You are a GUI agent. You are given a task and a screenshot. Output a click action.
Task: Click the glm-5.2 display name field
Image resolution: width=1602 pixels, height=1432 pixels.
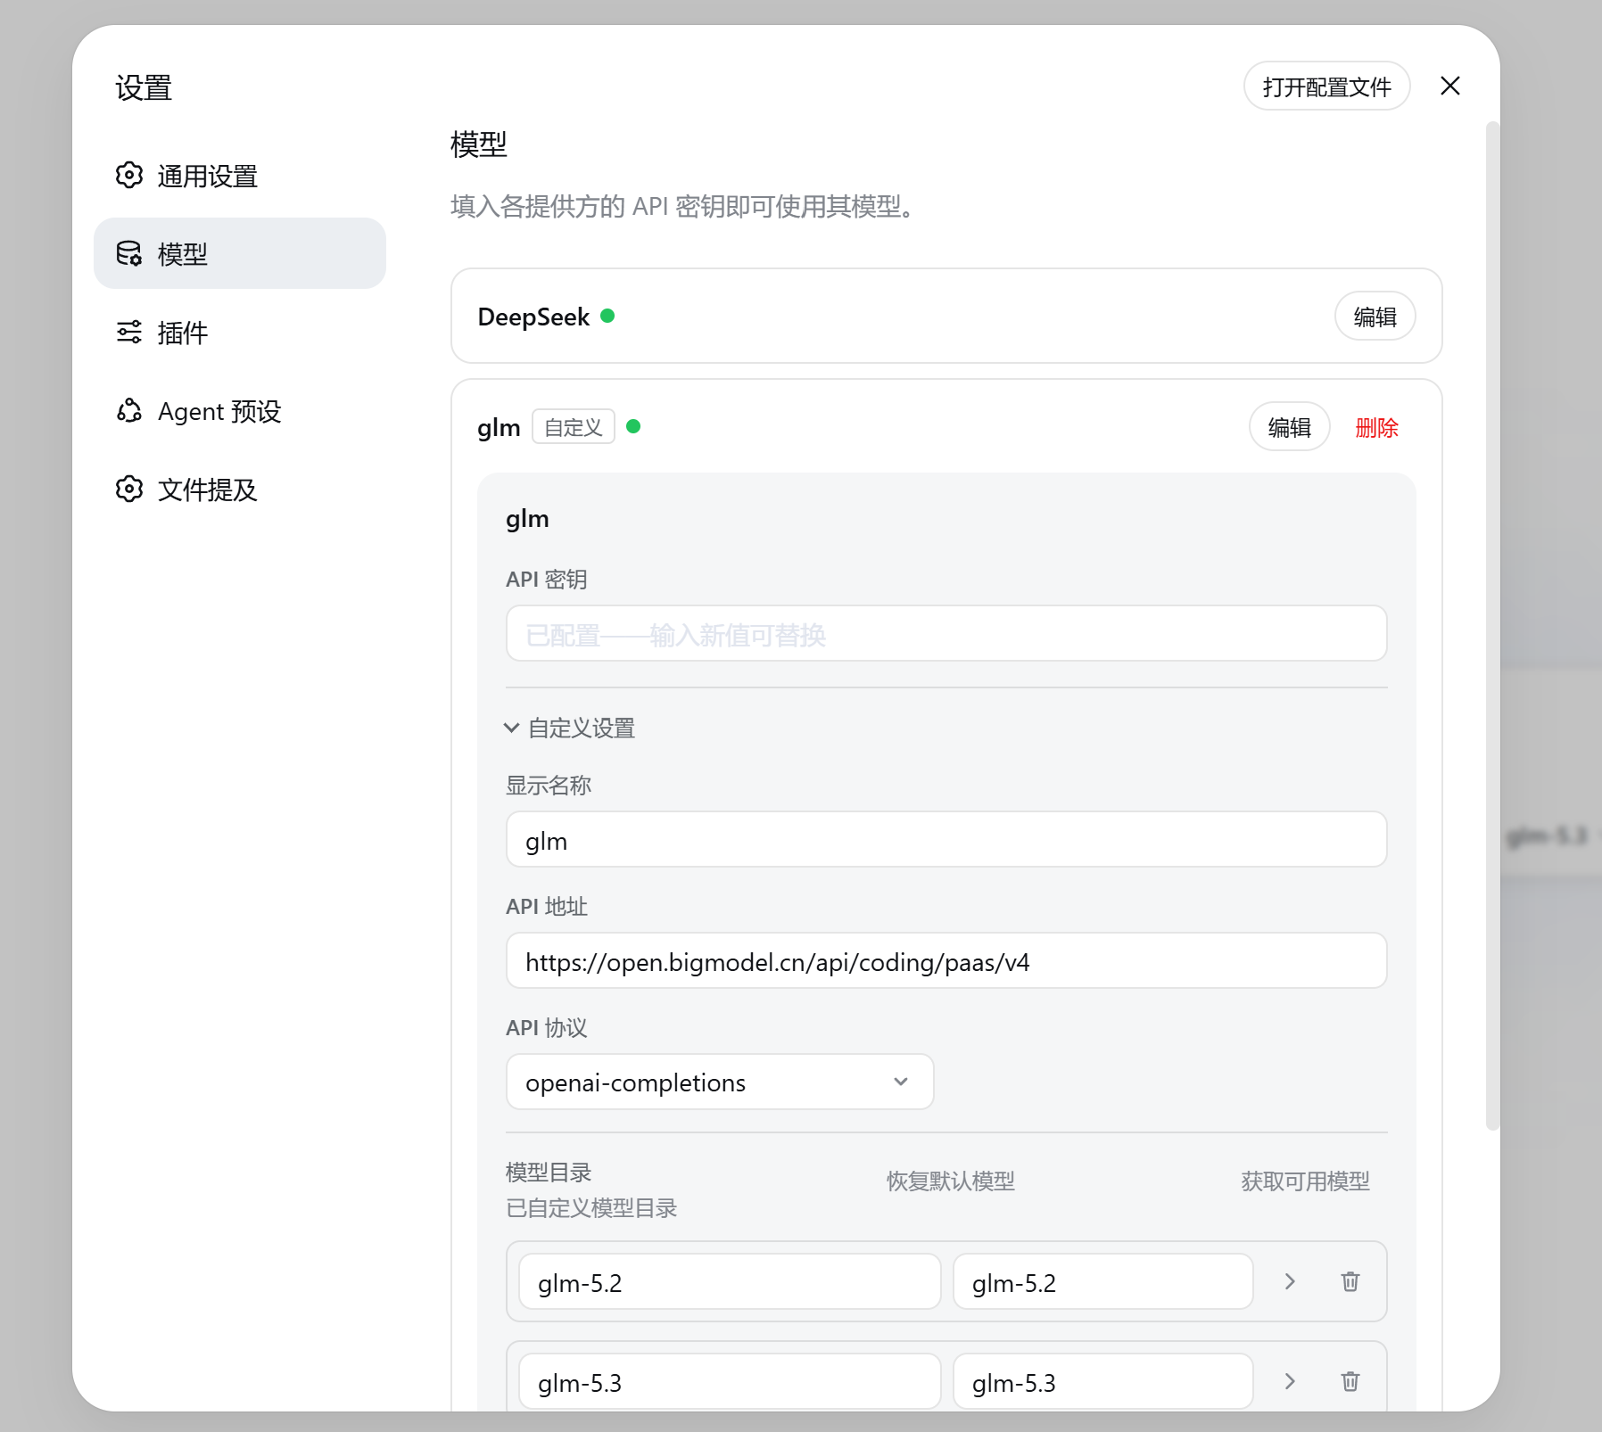click(1103, 1282)
